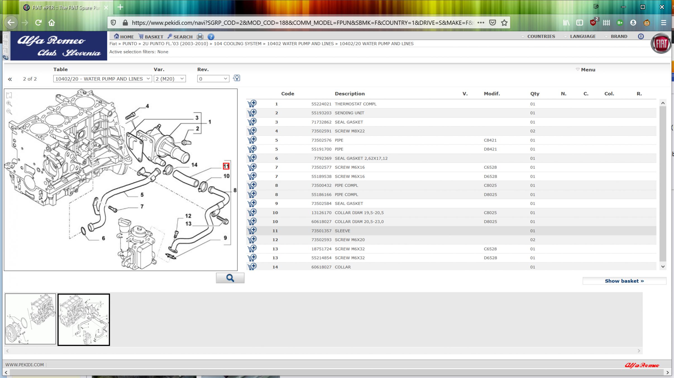Select second selected diagram thumbnail

pos(84,320)
